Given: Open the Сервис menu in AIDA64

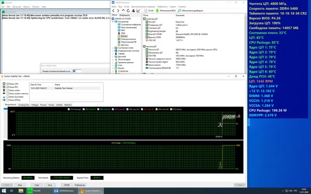Looking at the screenshot, I should pos(173,7).
